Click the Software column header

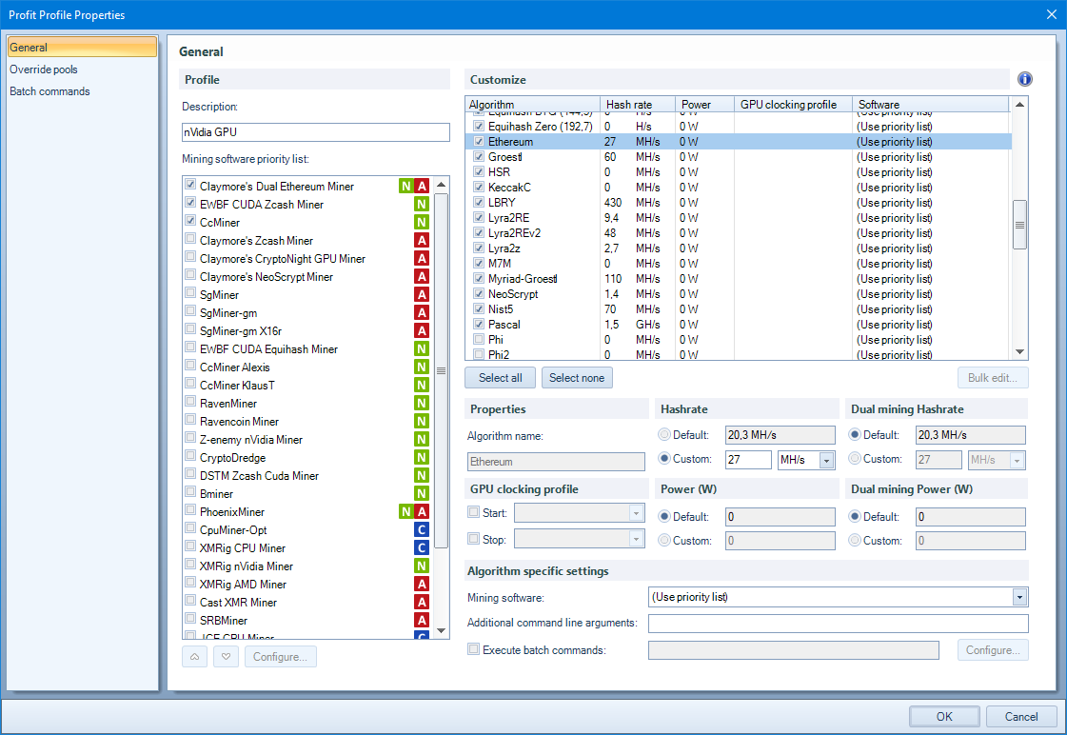click(930, 104)
